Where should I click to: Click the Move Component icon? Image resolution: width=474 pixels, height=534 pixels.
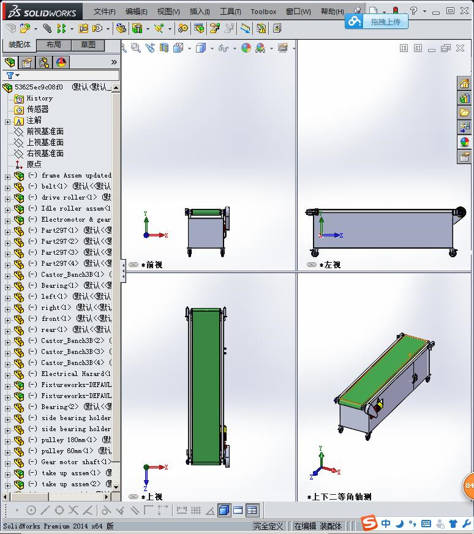tap(98, 28)
